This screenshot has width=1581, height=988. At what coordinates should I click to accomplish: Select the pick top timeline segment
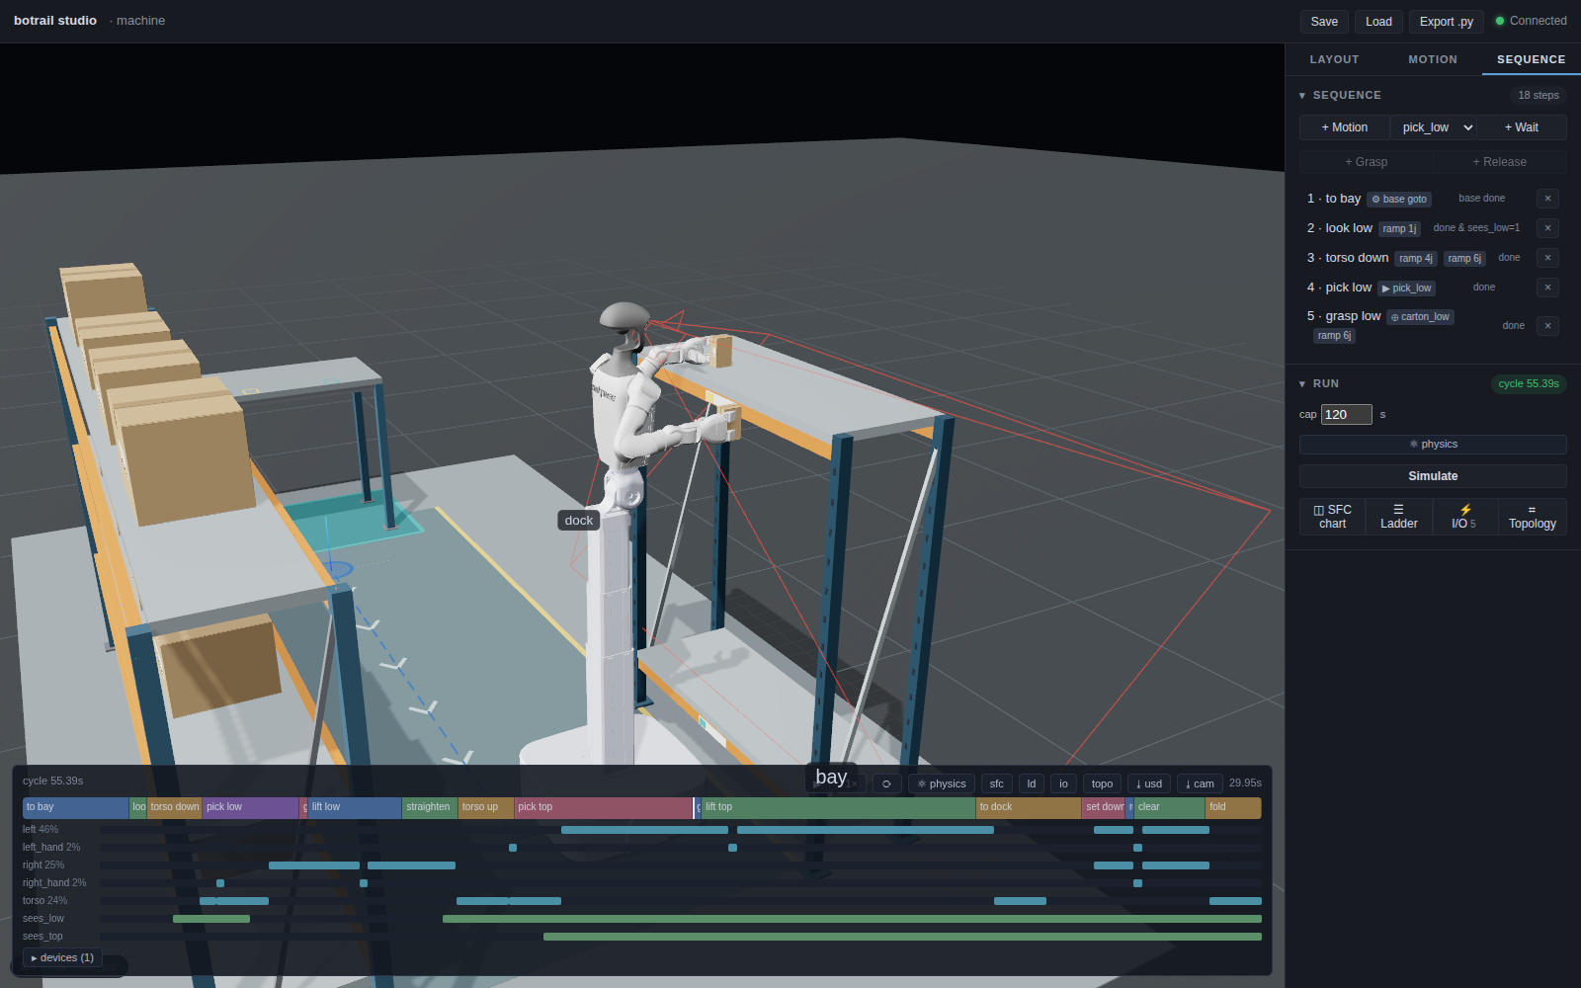[x=604, y=807]
